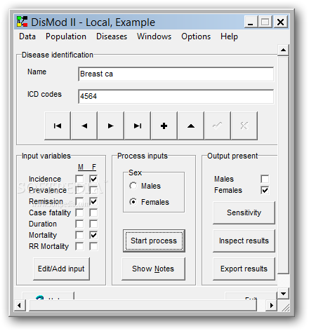Toggle Output present Males checkbox
This screenshot has width=309, height=331.
(265, 179)
